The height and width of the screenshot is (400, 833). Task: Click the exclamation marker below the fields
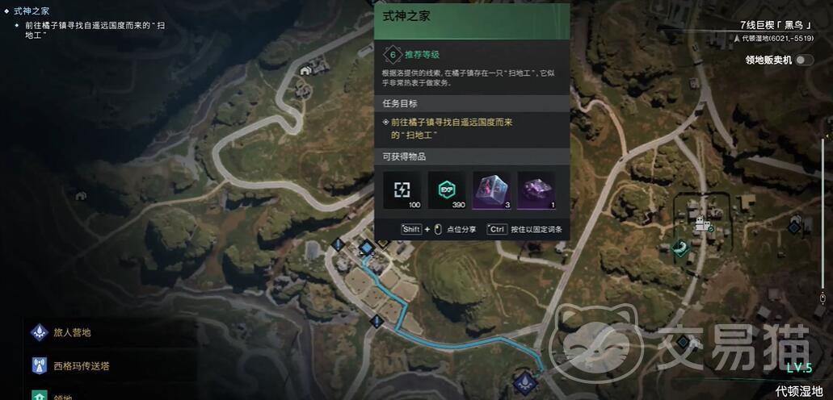pos(377,321)
